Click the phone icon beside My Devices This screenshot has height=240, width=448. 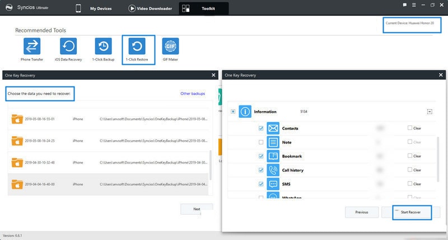tap(78, 8)
